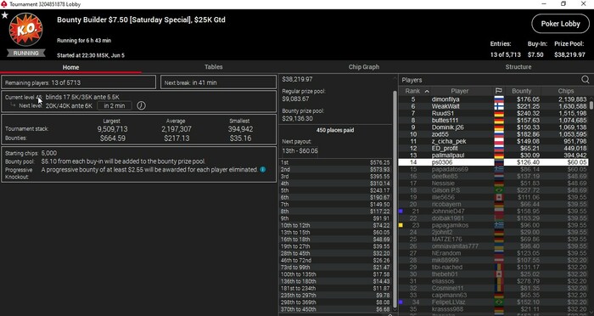Open the Poker Lobby button
Viewport: 594px width, 316px height.
(x=560, y=24)
